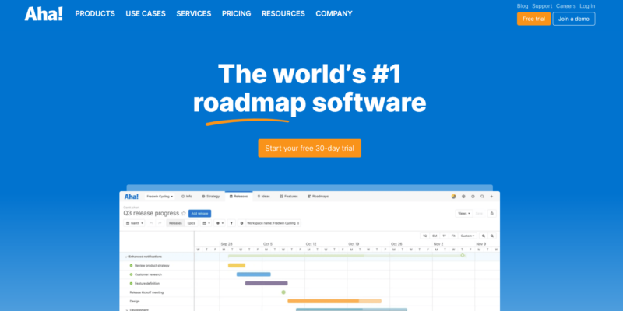
Task: Set timeline range to 1Q
Action: click(x=424, y=236)
